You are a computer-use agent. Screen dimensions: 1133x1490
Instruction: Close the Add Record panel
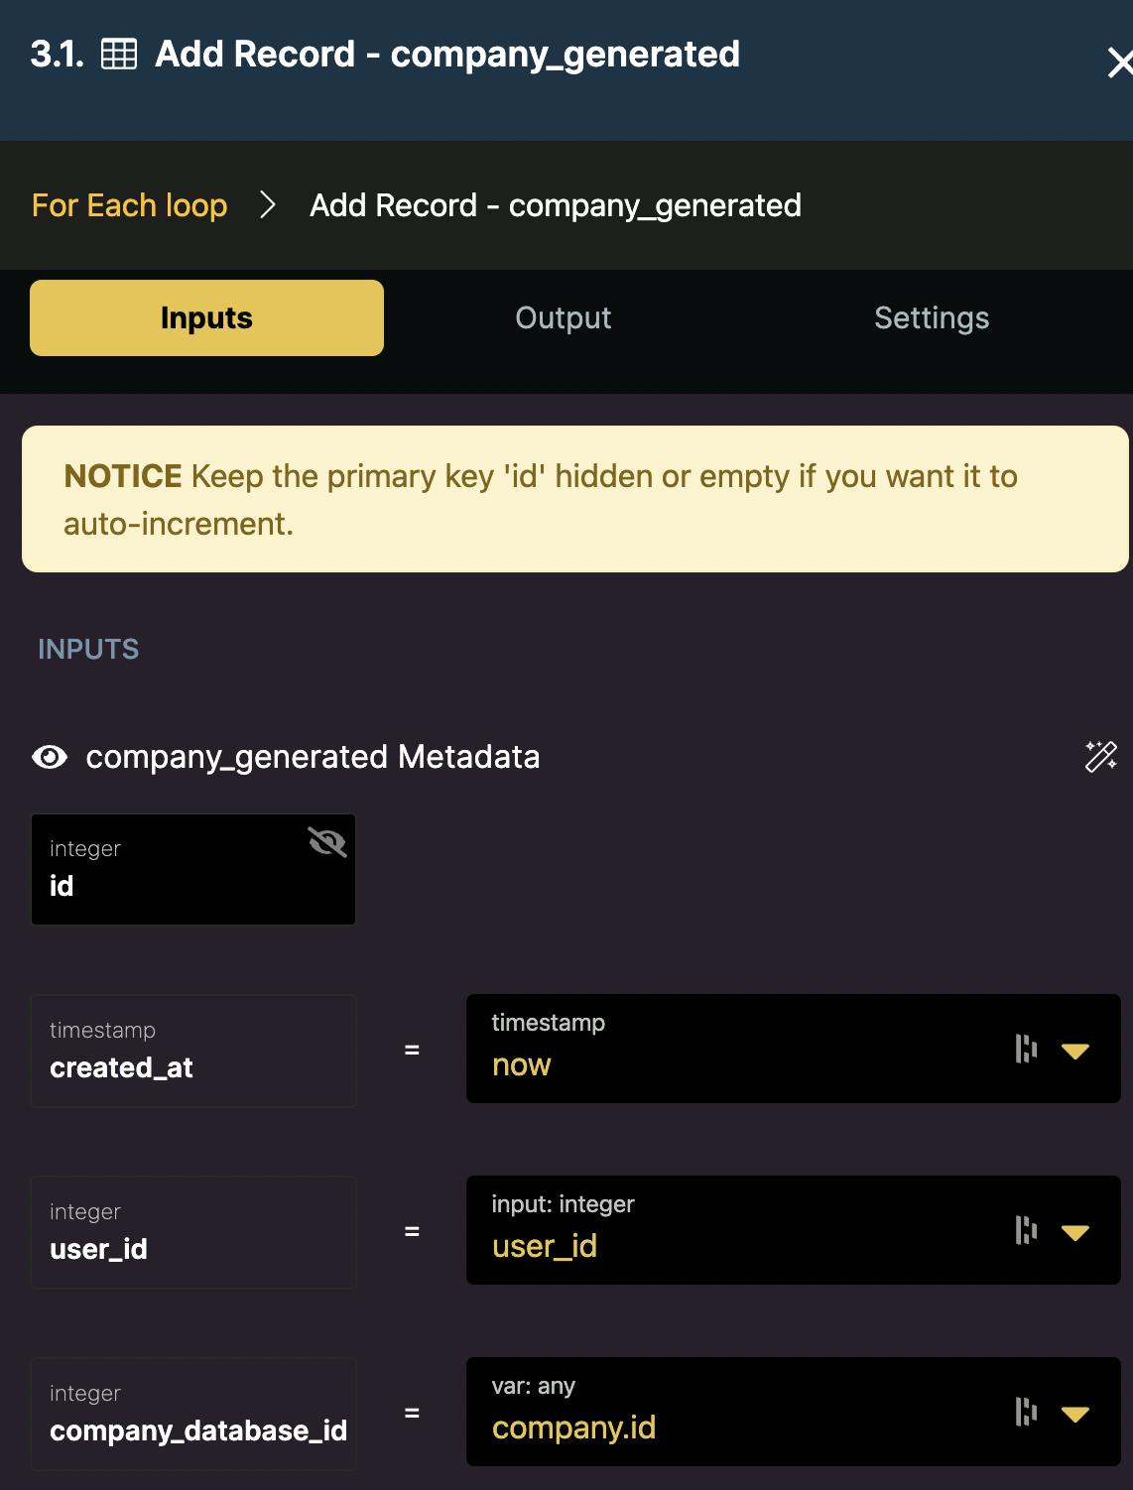click(x=1120, y=62)
